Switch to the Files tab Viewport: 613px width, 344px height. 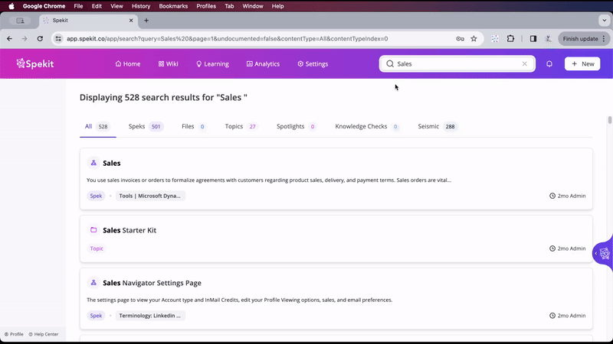194,126
